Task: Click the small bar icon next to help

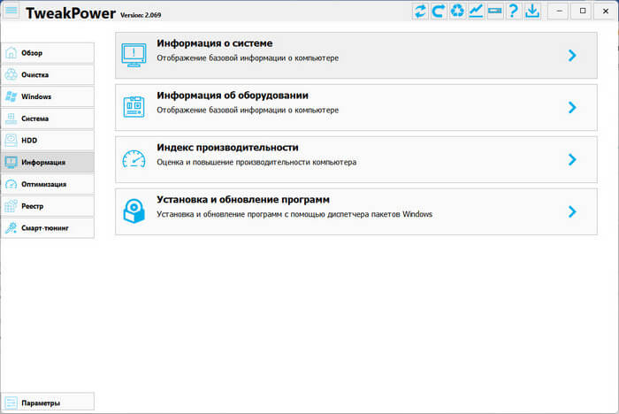Action: [x=495, y=11]
